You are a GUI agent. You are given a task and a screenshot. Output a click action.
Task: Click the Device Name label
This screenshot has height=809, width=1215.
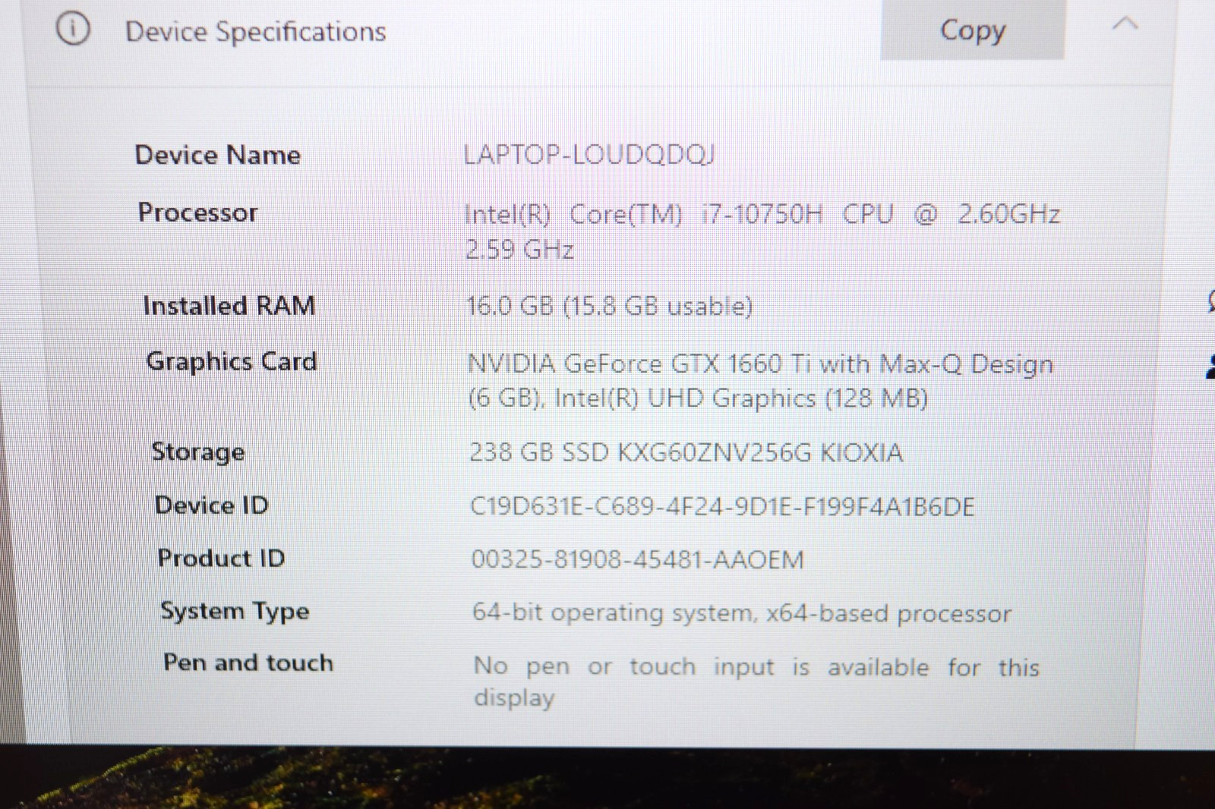[218, 155]
